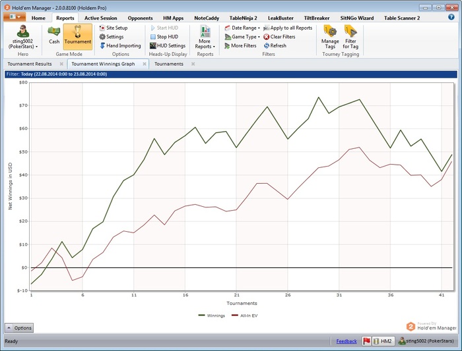Click the HM2 status bar button
The height and width of the screenshot is (351, 462).
click(383, 341)
